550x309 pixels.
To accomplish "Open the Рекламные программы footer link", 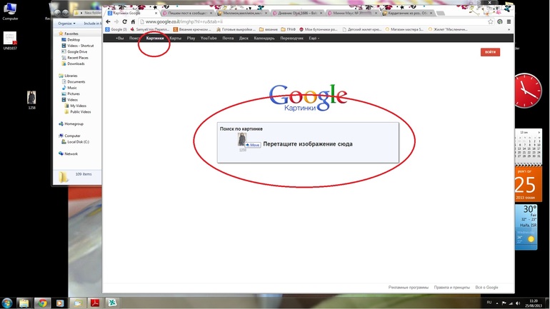I will click(409, 287).
